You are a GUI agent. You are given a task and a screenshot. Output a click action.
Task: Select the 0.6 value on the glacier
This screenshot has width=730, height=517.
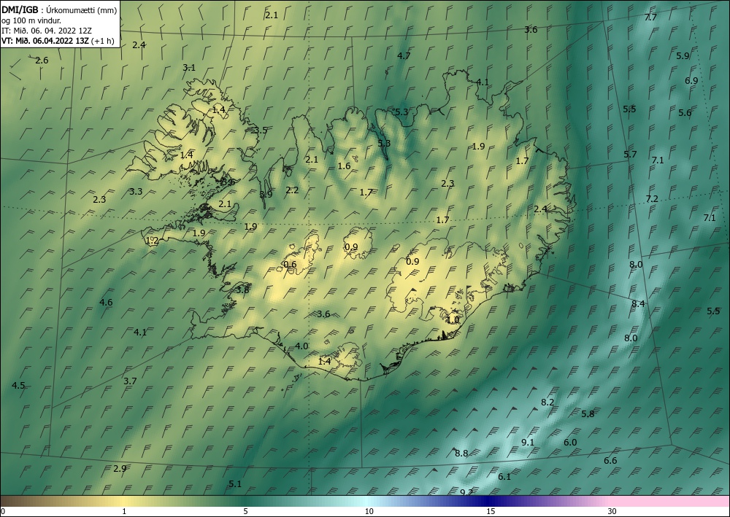pyautogui.click(x=290, y=265)
